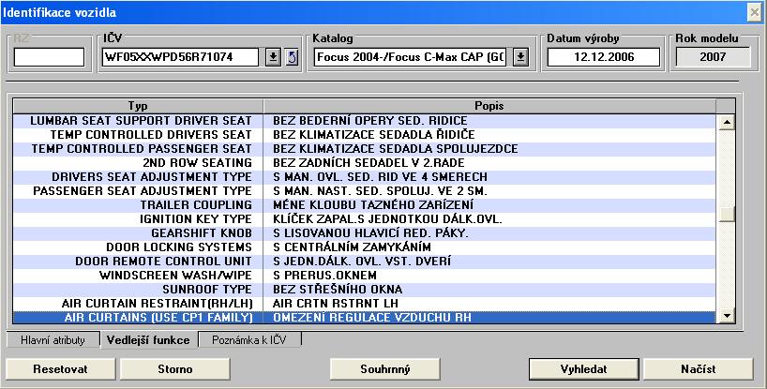Close the Identifikace vozidla dialog
The height and width of the screenshot is (389, 767).
754,11
